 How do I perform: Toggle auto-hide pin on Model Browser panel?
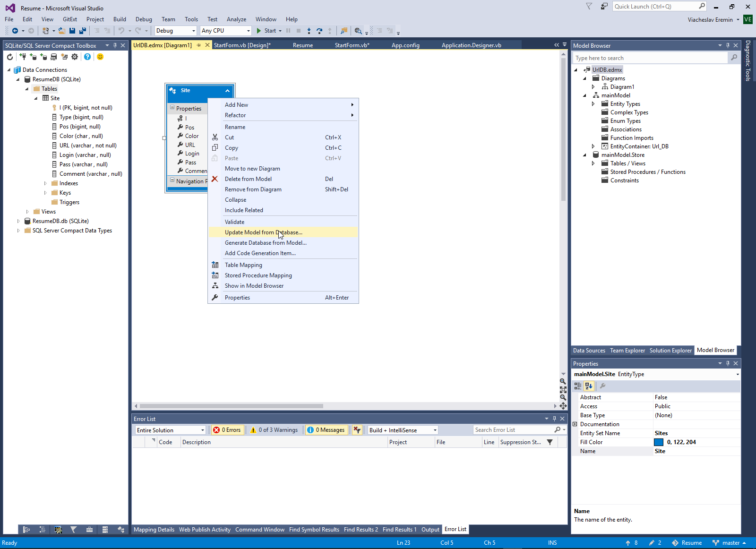728,45
